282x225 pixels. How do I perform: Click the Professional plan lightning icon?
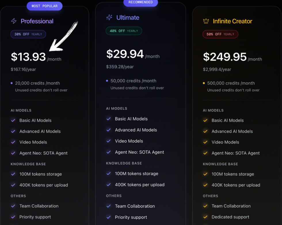(x=14, y=21)
